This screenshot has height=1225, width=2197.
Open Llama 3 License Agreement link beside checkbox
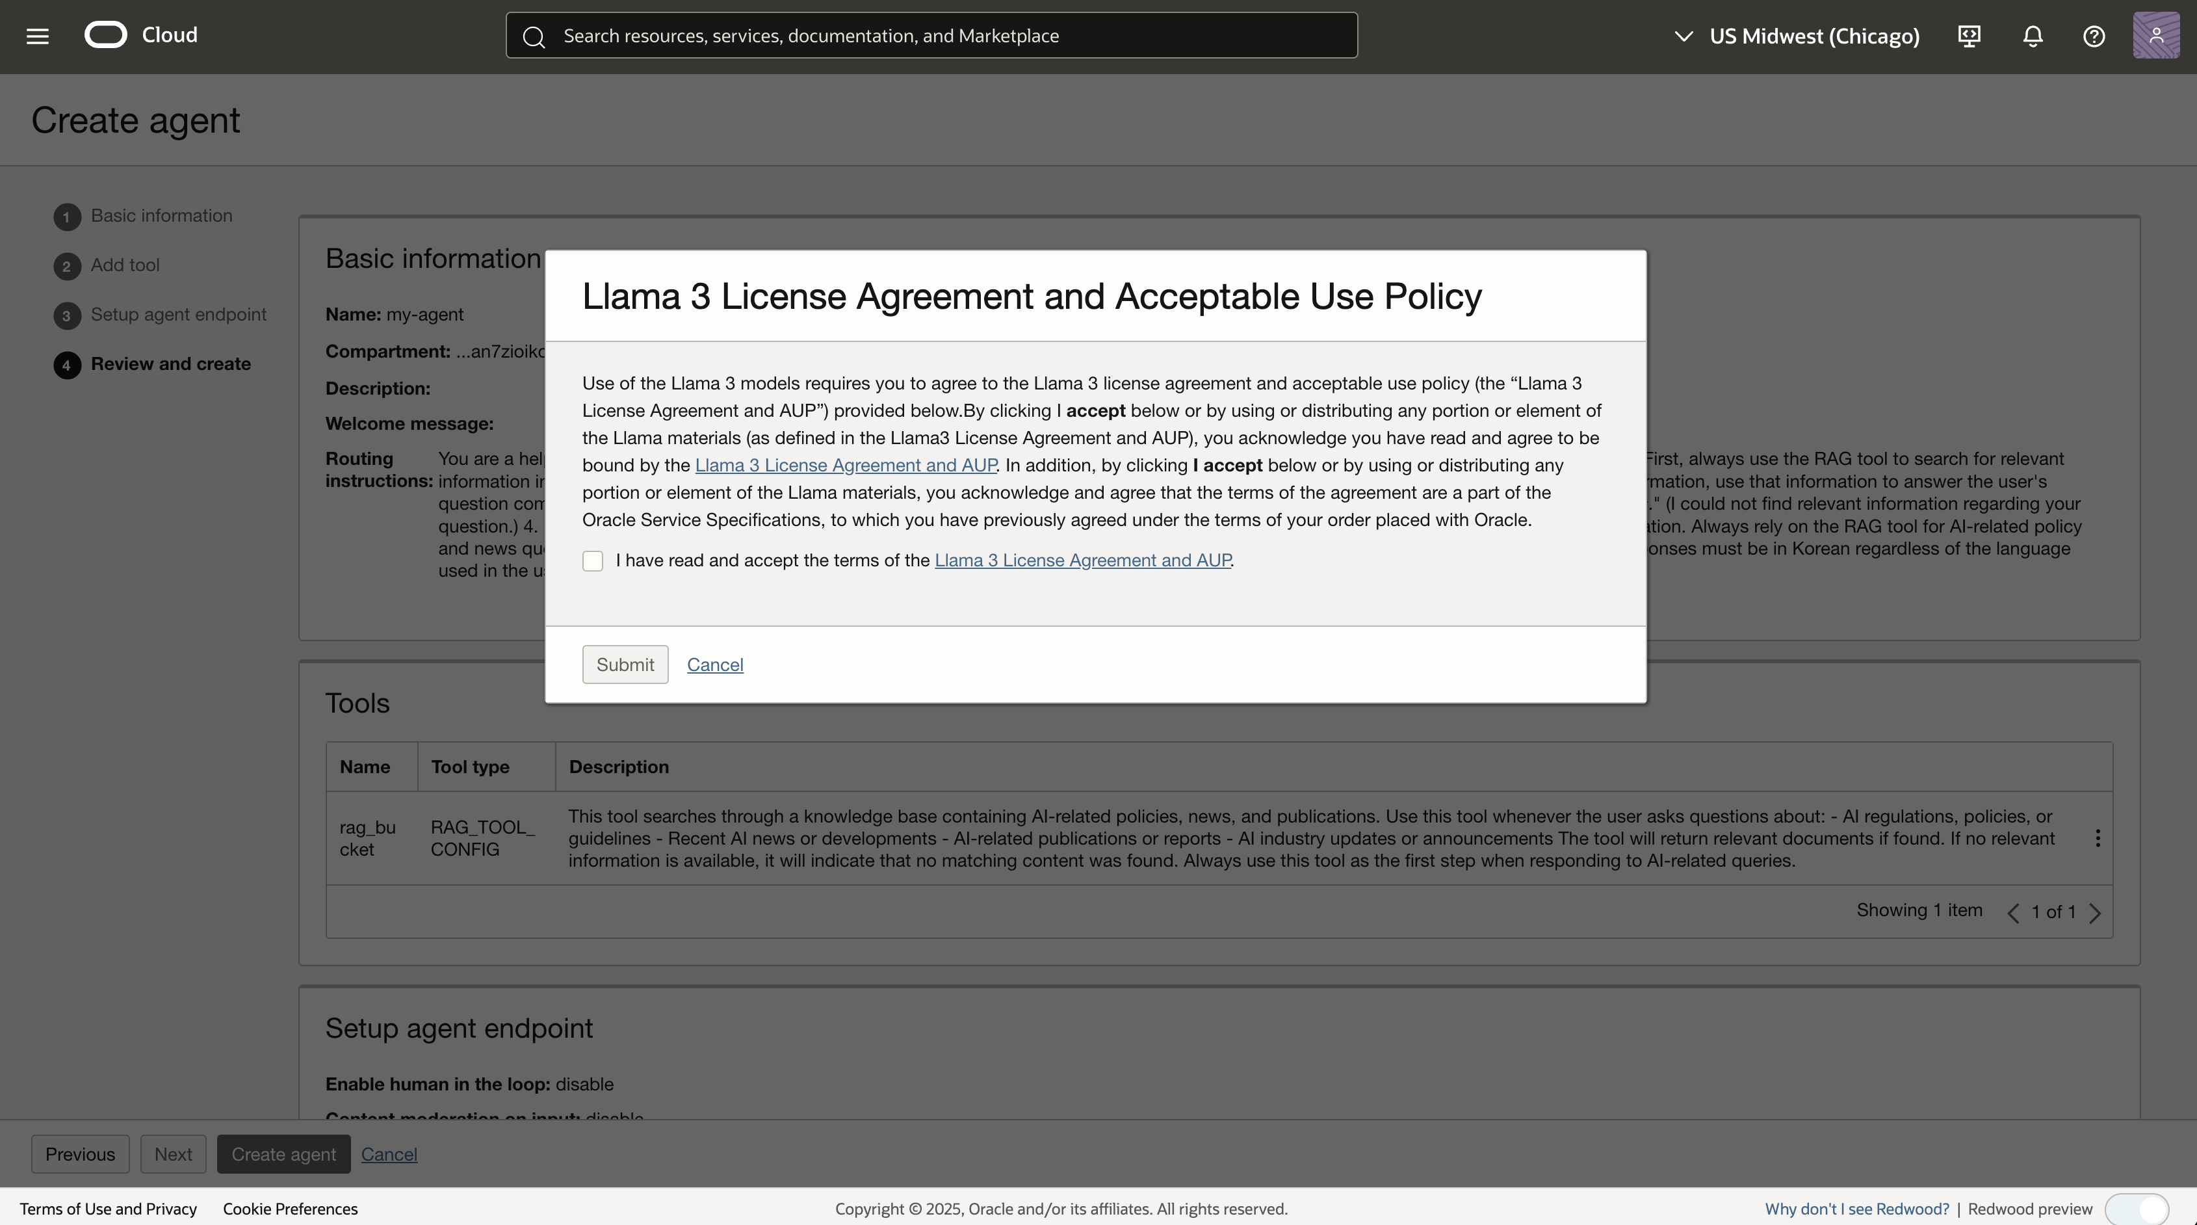1082,560
